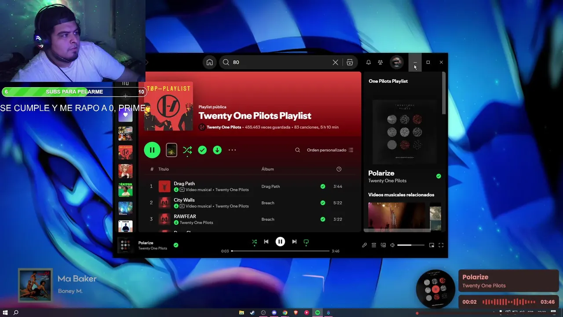The height and width of the screenshot is (317, 563).
Task: Skip to next track in player bar
Action: 294,242
